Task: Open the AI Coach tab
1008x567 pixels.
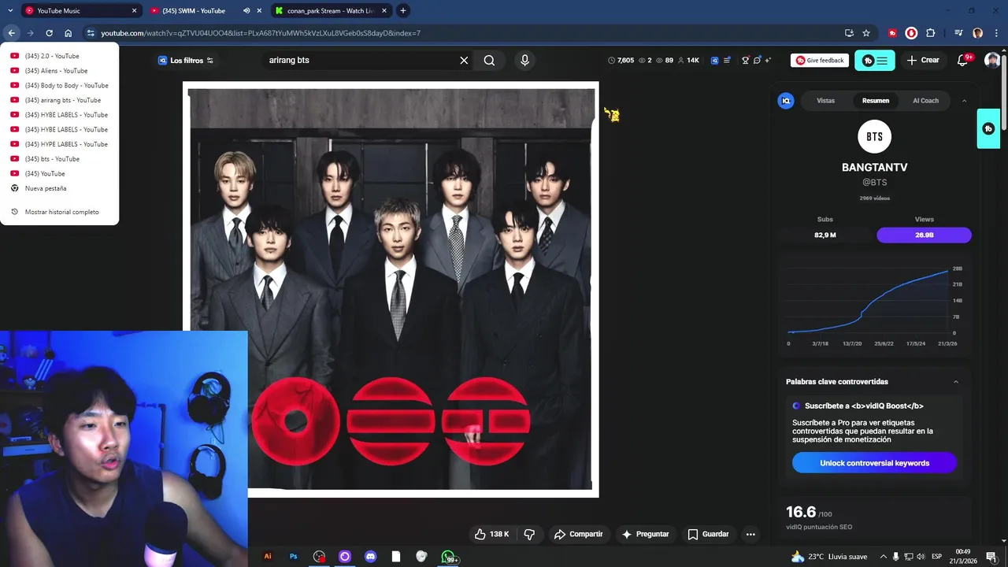Action: (925, 101)
